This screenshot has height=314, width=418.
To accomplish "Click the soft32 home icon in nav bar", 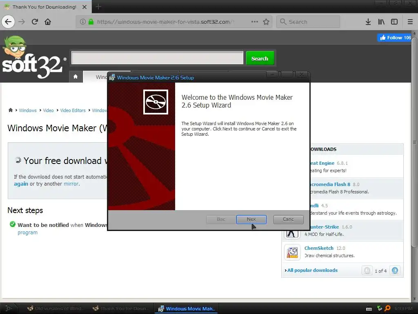I will tap(76, 76).
